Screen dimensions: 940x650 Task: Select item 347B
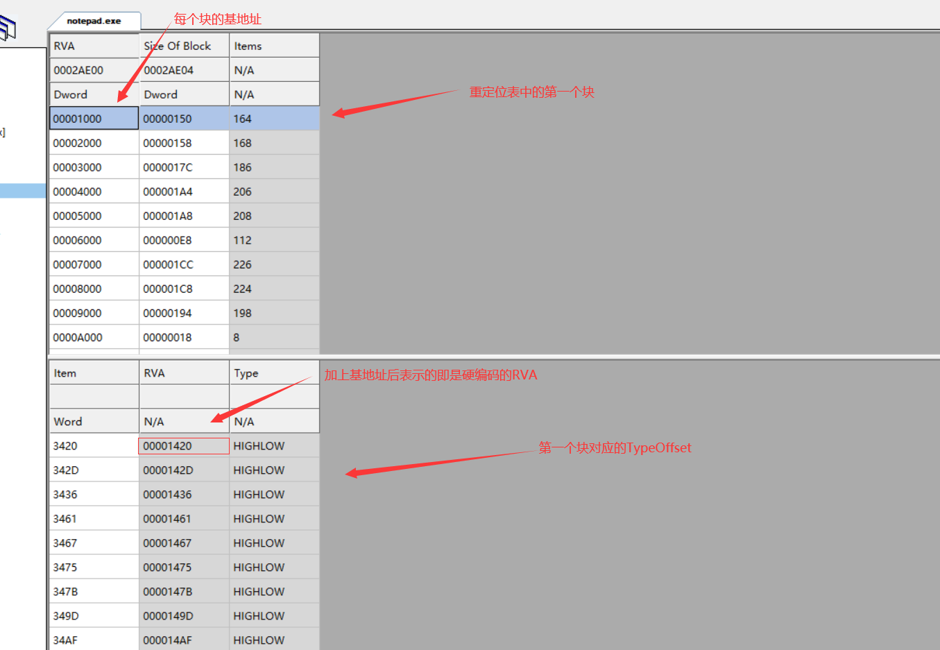(94, 591)
